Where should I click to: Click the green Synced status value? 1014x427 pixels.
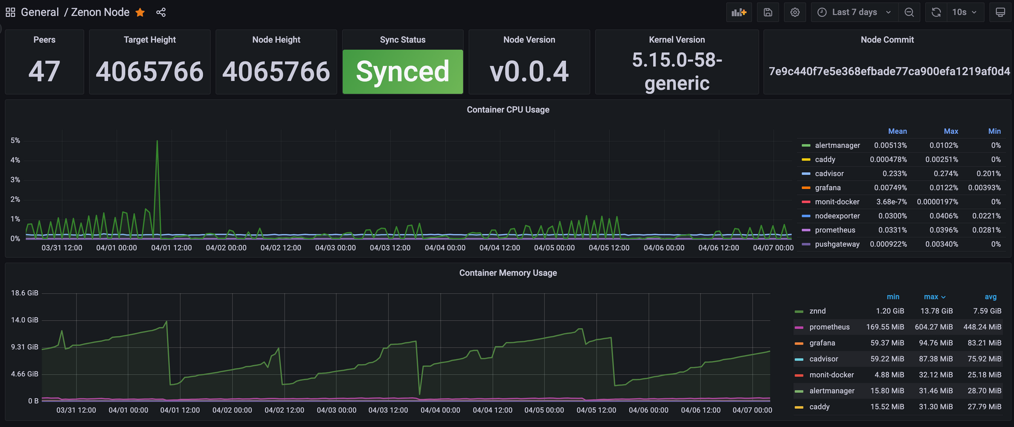pyautogui.click(x=403, y=71)
